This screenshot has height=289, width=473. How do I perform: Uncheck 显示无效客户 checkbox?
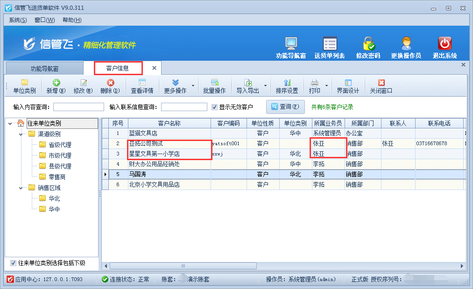coord(214,106)
